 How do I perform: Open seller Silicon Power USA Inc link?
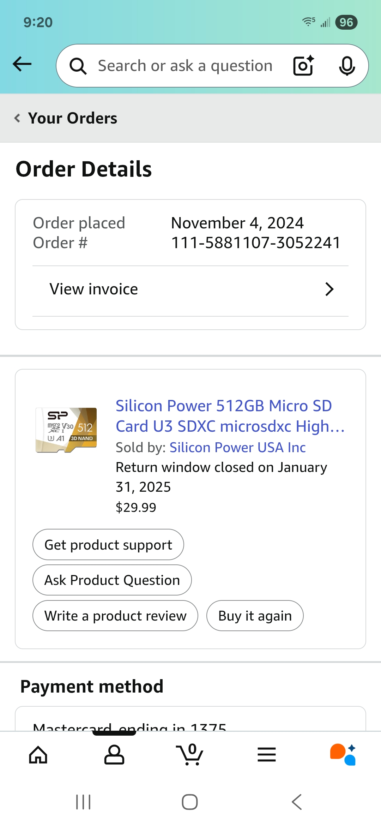[x=237, y=447]
